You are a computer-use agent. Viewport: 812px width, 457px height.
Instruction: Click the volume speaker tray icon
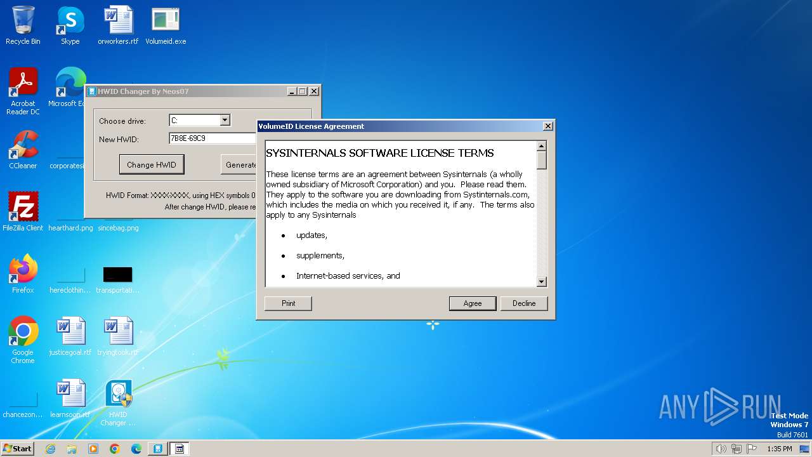point(721,449)
